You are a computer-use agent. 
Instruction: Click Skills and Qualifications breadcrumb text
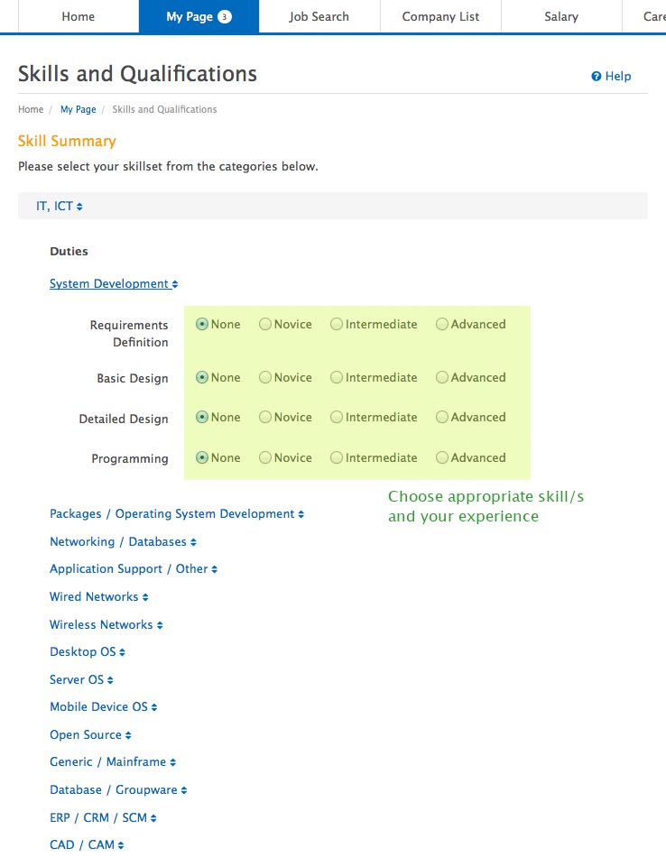[x=164, y=109]
